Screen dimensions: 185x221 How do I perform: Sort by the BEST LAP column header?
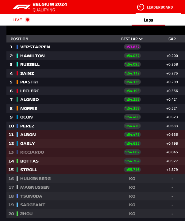(129, 39)
